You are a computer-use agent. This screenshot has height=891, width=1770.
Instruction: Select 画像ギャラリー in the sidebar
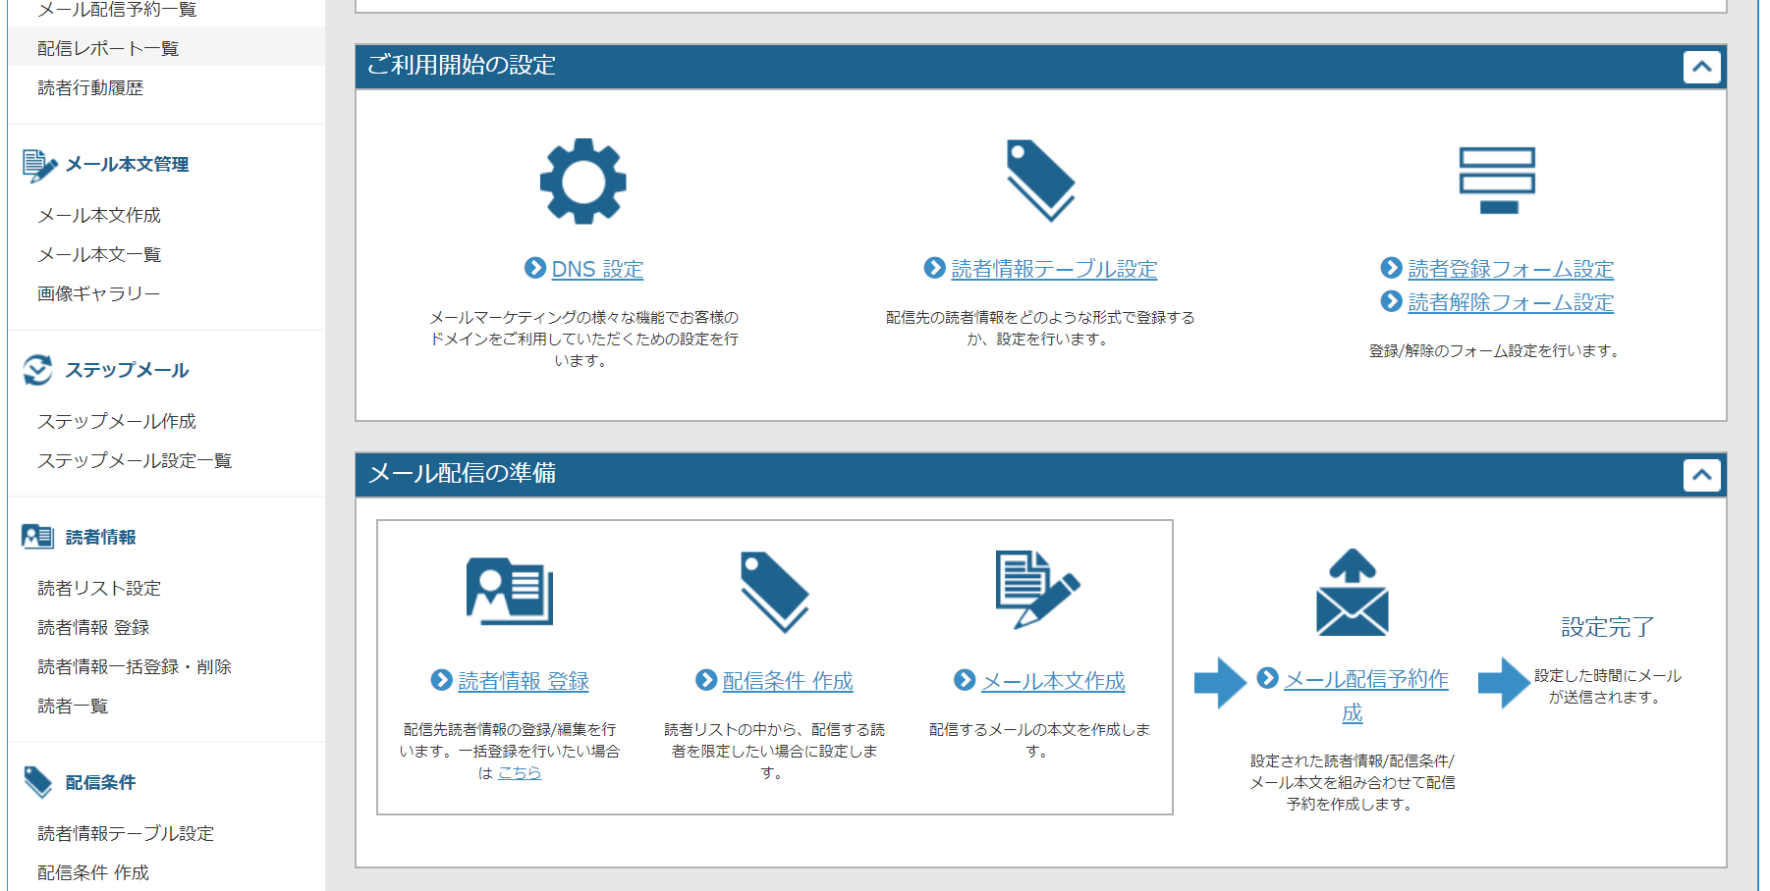(98, 293)
